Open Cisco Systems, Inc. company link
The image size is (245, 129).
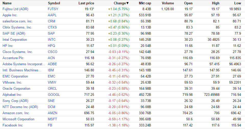(x=18, y=52)
